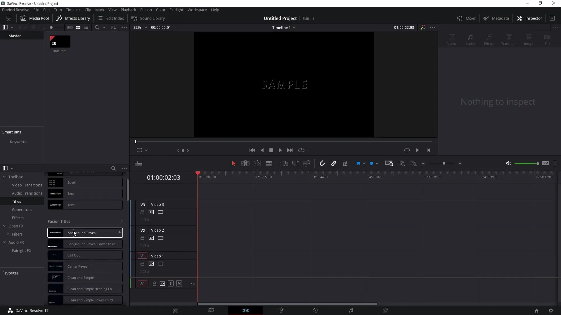
Task: Open the viewer transform overlay dropdown
Action: click(146, 150)
